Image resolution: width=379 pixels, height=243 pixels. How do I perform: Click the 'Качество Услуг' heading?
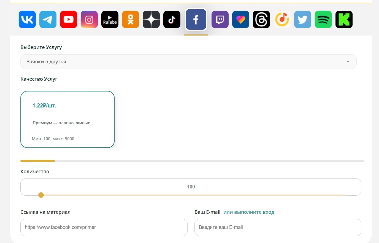[x=39, y=79]
